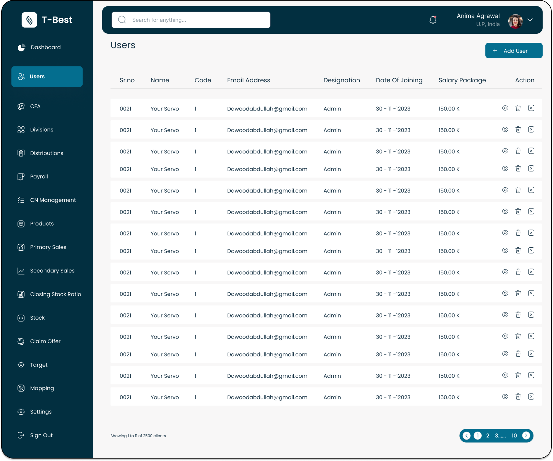The height and width of the screenshot is (461, 553).
Task: Toggle view eye icon in last row
Action: click(505, 397)
